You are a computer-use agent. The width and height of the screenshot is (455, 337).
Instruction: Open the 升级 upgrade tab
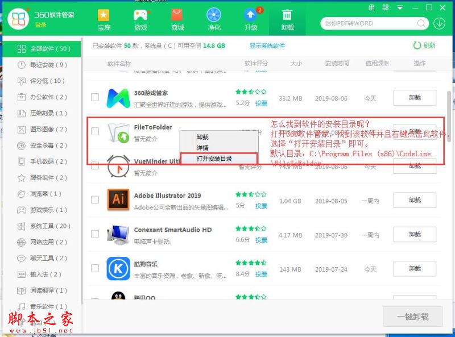pos(251,20)
